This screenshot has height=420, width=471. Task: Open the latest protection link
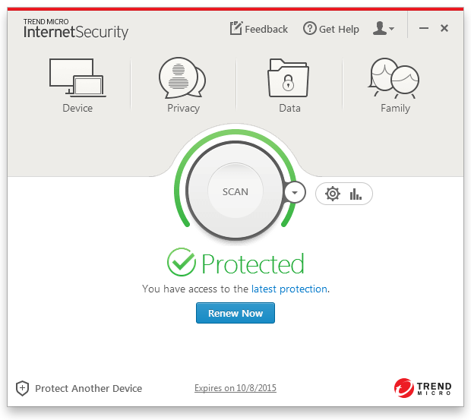[x=290, y=289]
